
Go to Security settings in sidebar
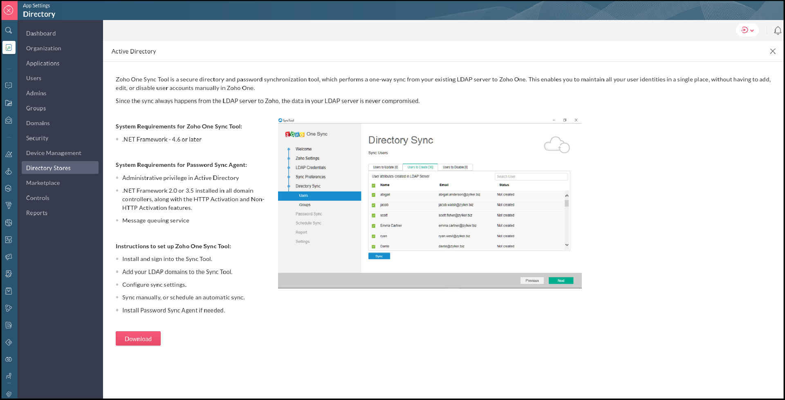pyautogui.click(x=37, y=138)
